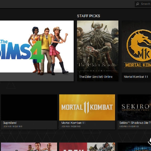Click 'License Required' under Supraland
Screen dimensions: 151x151
coord(13,126)
